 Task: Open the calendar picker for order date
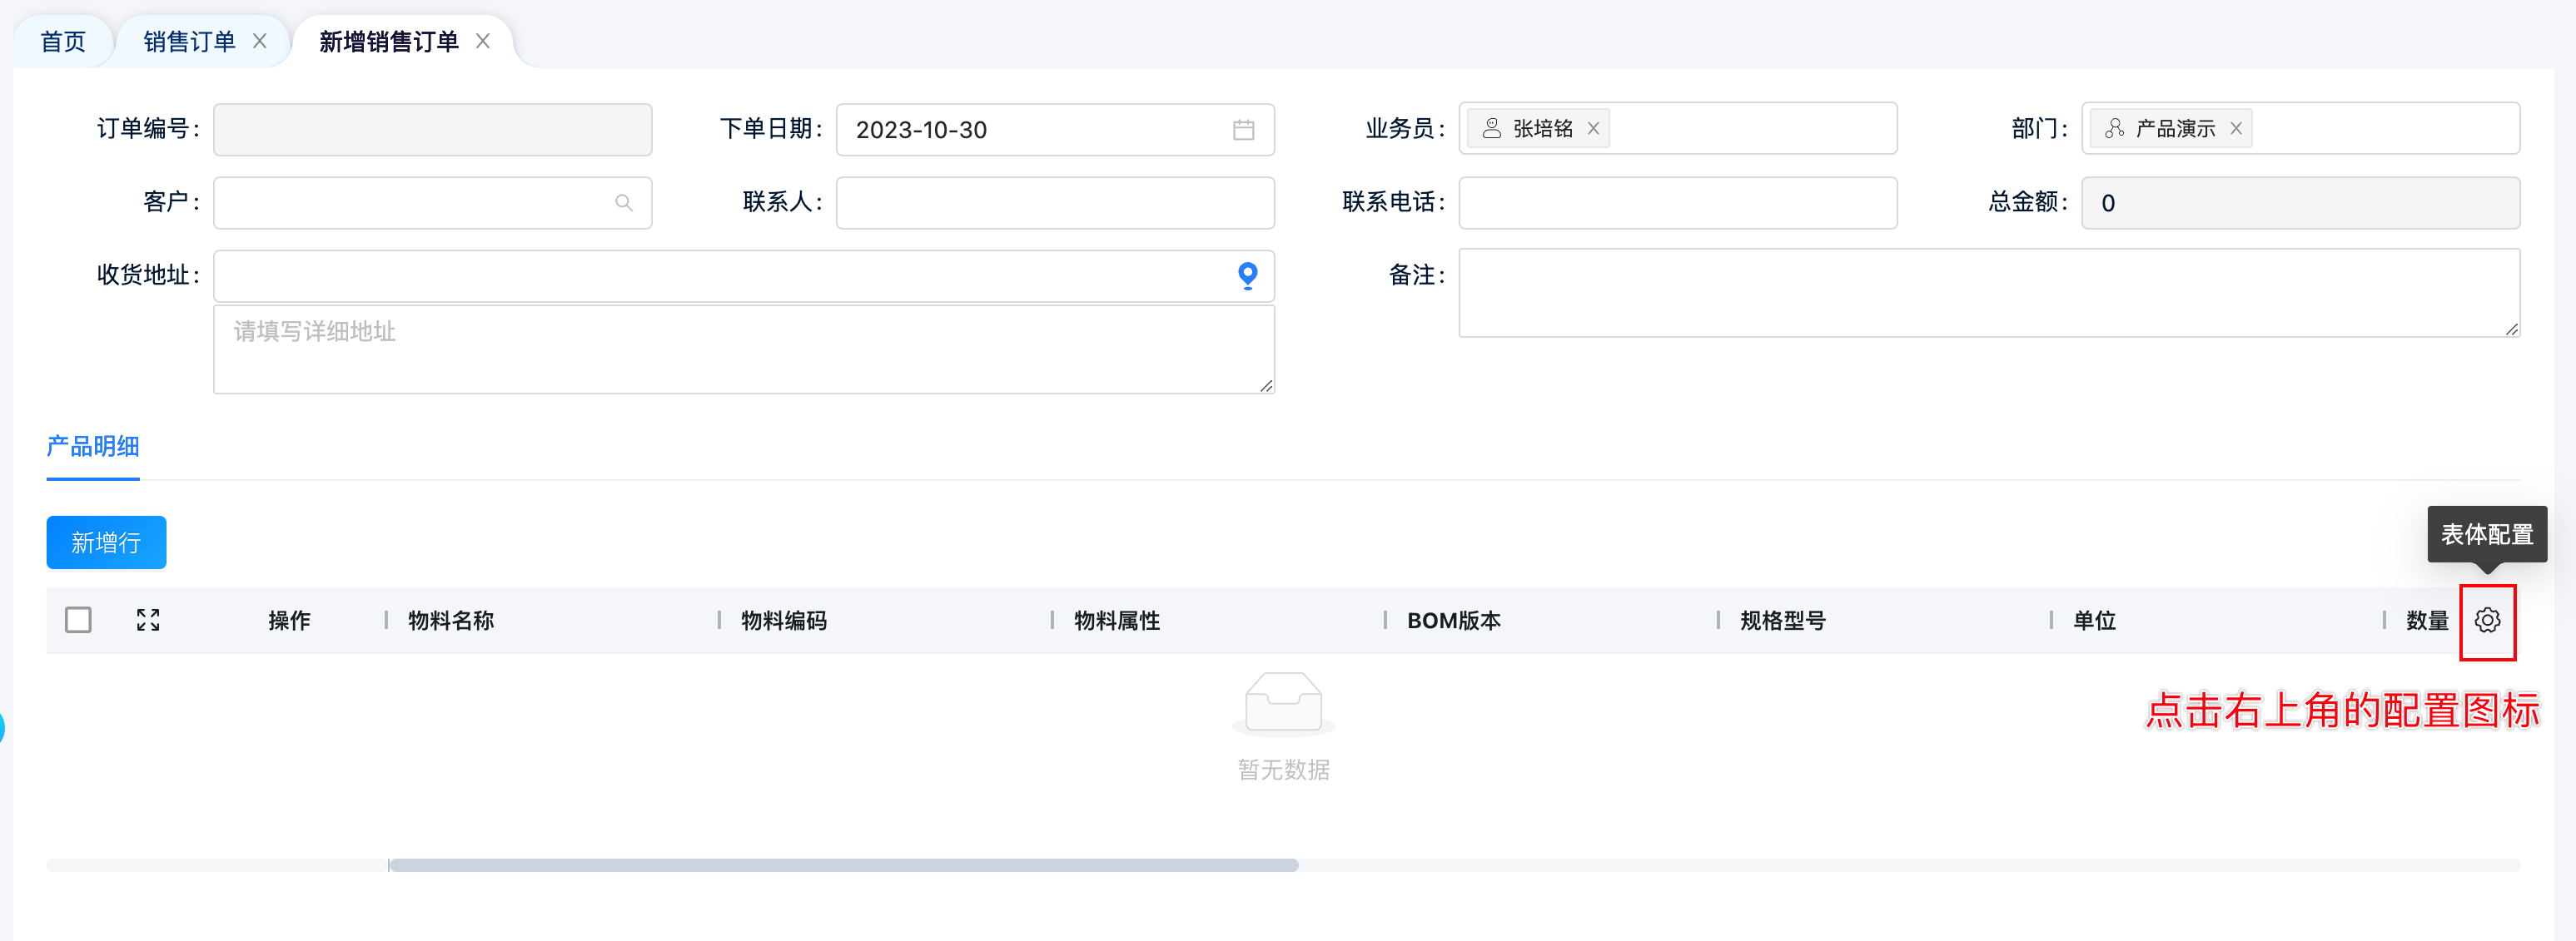pyautogui.click(x=1243, y=130)
